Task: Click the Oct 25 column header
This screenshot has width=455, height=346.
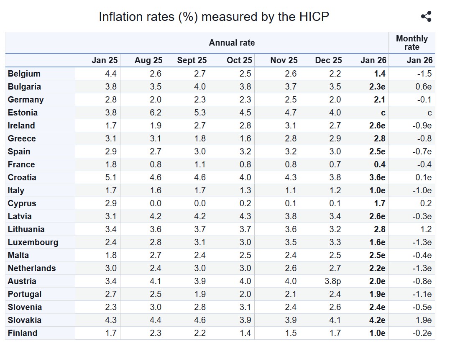Action: 239,60
